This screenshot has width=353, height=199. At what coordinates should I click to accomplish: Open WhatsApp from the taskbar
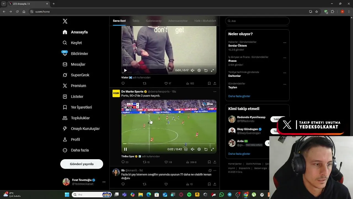pyautogui.click(x=222, y=195)
